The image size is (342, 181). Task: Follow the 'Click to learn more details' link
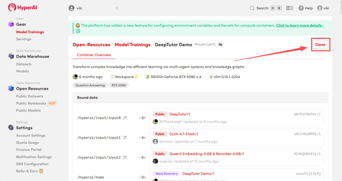click(300, 26)
